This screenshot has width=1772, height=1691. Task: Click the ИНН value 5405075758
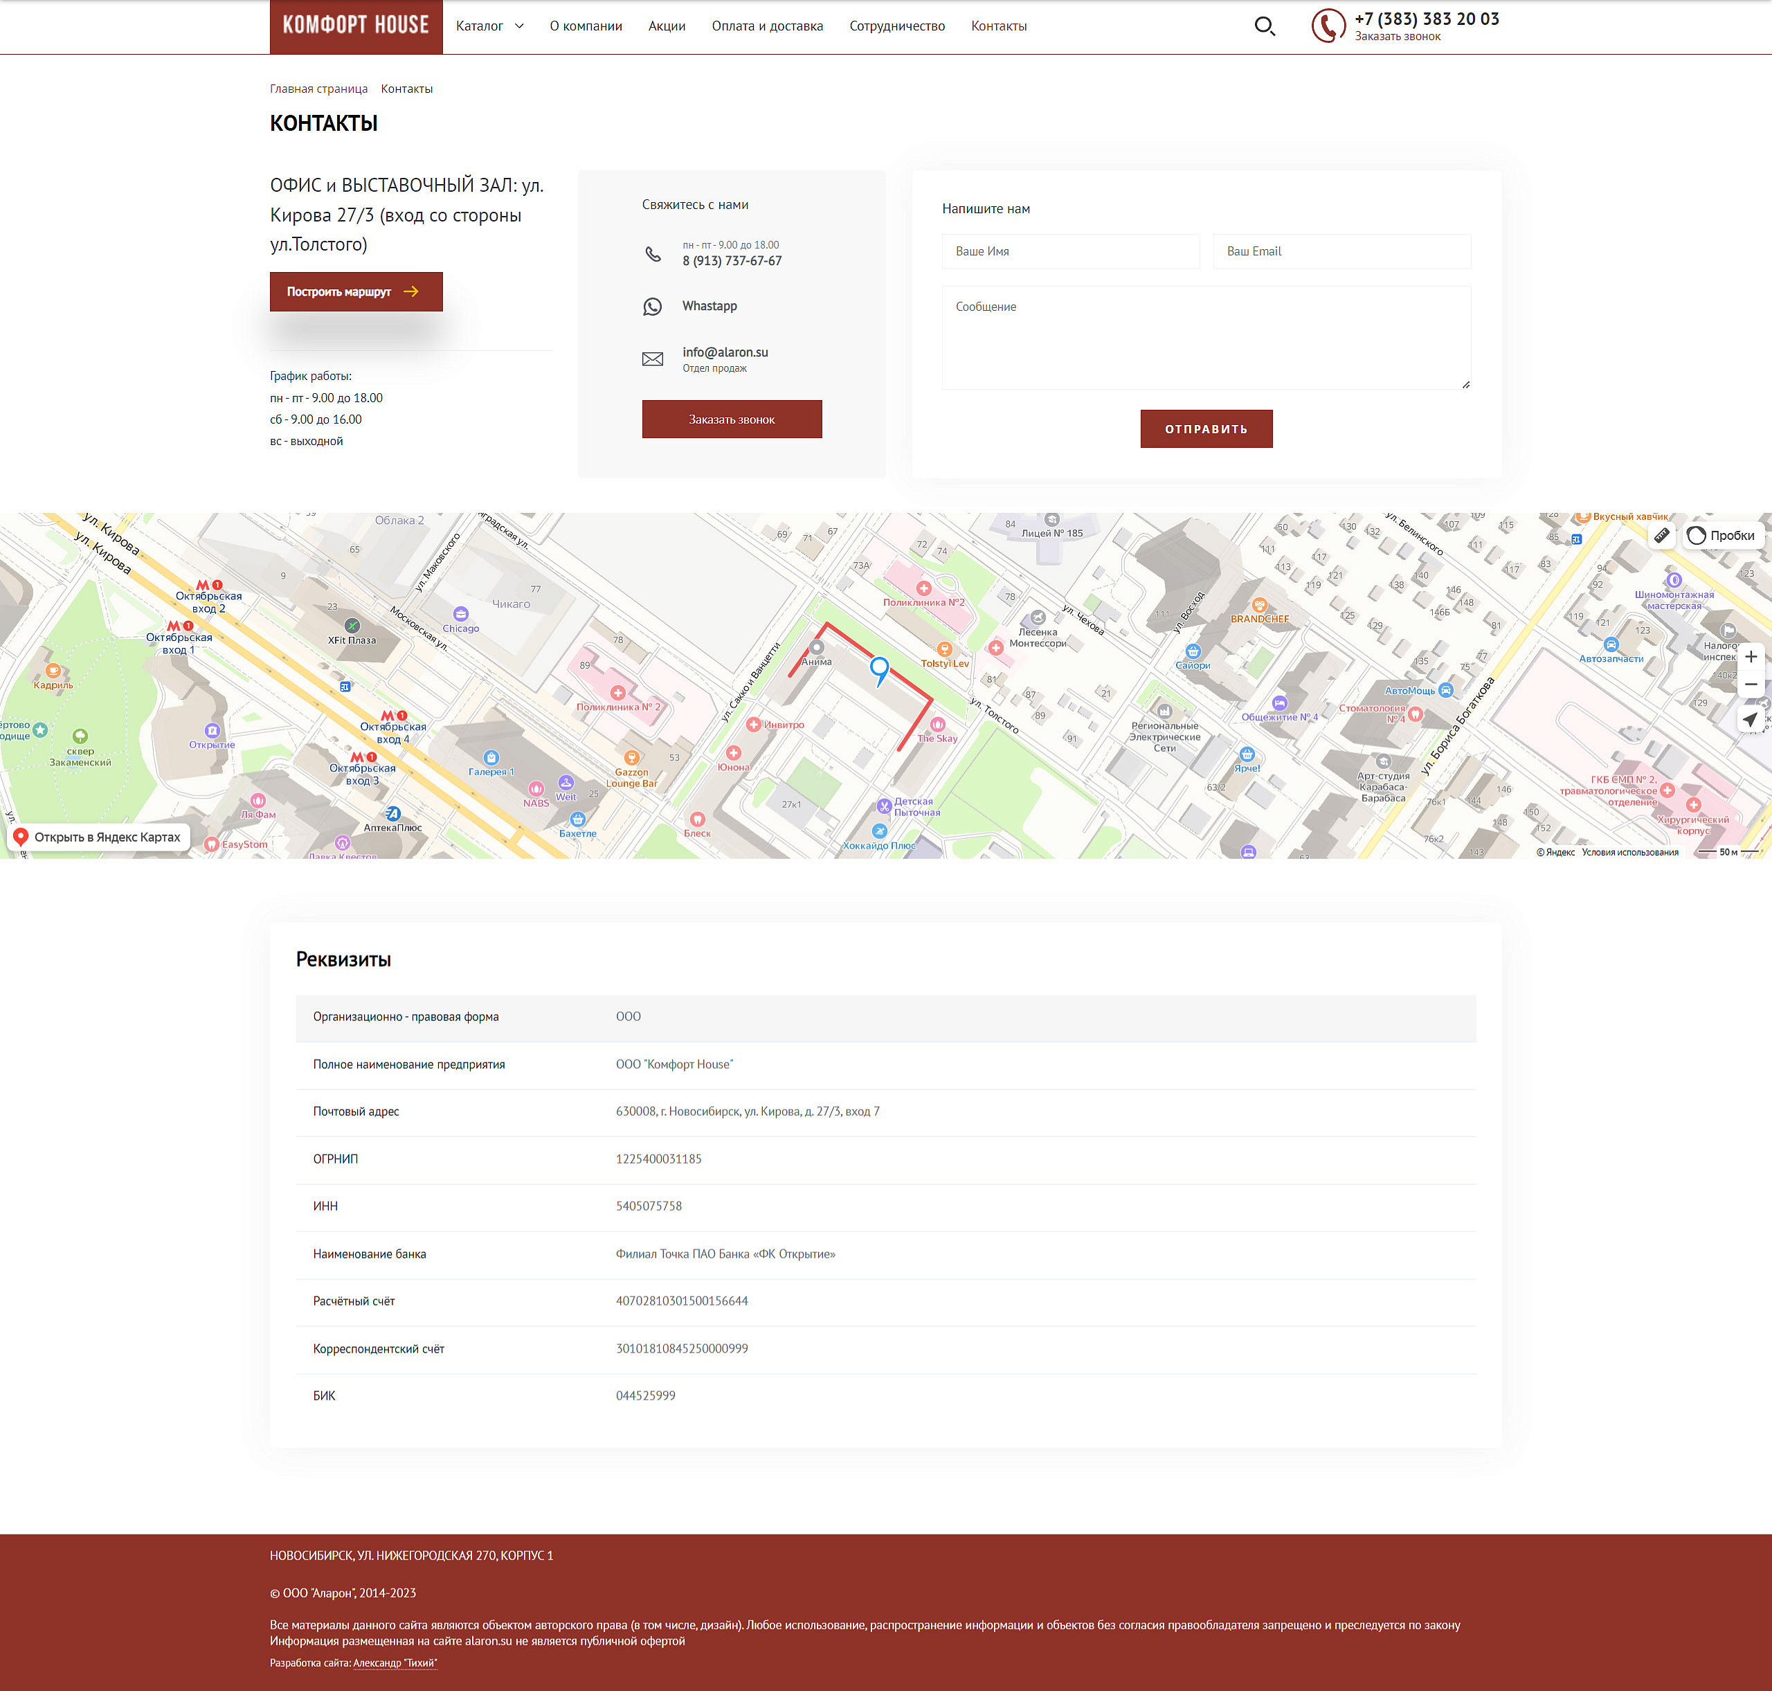coord(649,1206)
